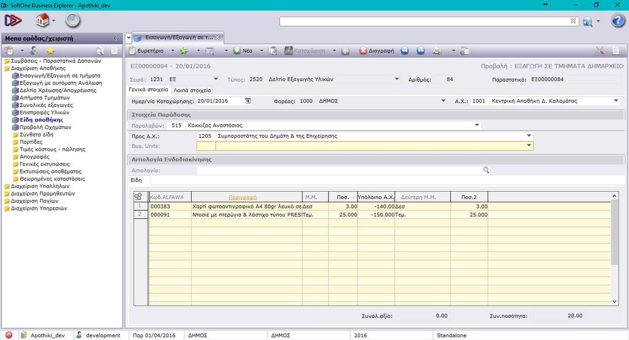Viewport: 629px width, 340px height.
Task: Open the home house icon
Action: click(42, 20)
